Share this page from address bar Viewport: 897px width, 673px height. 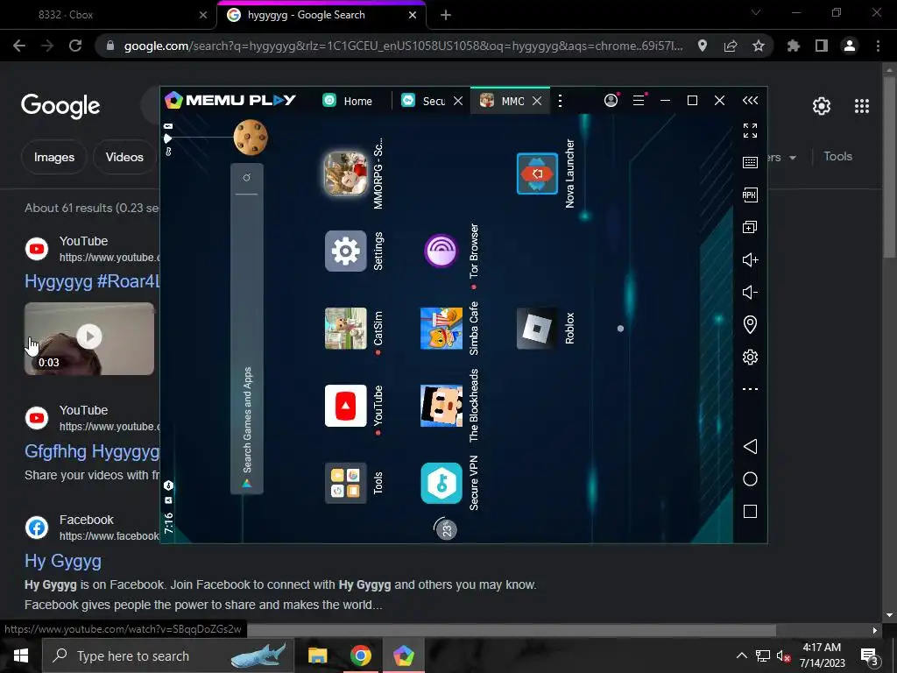pos(731,46)
